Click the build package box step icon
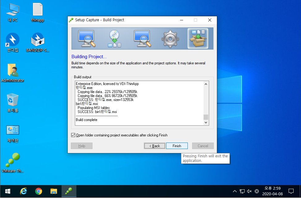 coord(198,38)
